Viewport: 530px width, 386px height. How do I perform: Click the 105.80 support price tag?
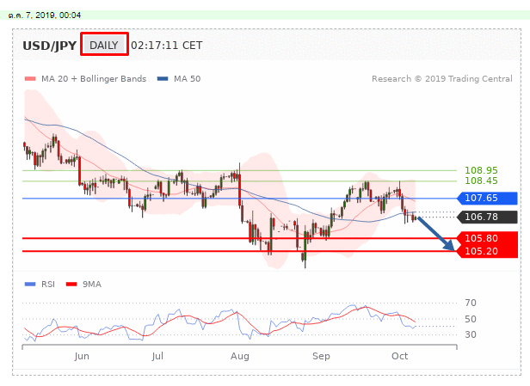[x=487, y=238]
